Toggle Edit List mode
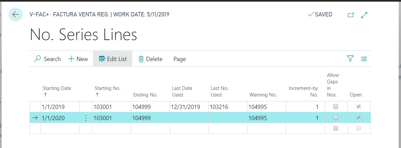 tap(113, 59)
